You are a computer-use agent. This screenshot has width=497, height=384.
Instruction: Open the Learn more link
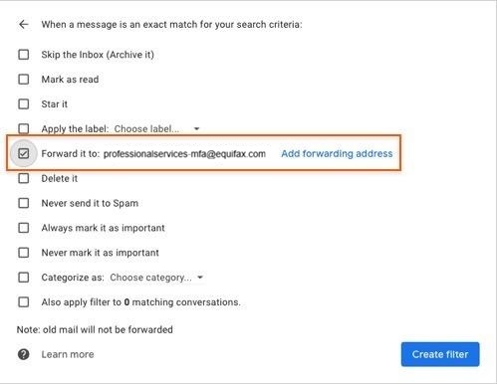tap(68, 354)
